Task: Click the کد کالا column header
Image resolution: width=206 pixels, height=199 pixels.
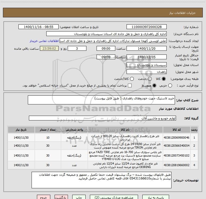Action: (x=177, y=130)
